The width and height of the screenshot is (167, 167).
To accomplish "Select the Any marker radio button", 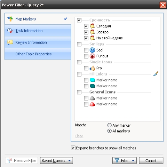I will 109,125.
